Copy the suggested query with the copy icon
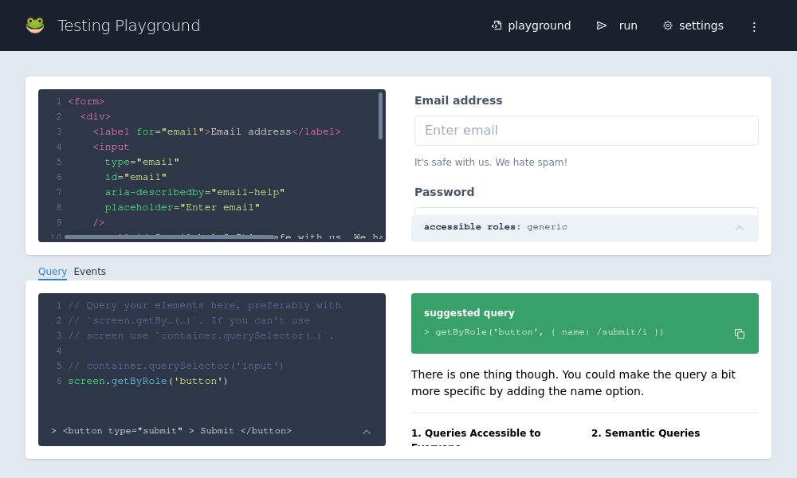Viewport: 797px width, 478px height. [x=740, y=334]
